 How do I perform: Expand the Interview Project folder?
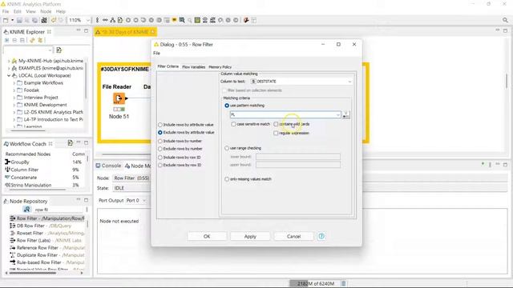tap(14, 98)
